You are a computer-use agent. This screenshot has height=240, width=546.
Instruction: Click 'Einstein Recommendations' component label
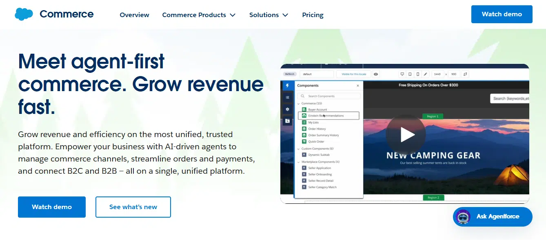point(326,116)
